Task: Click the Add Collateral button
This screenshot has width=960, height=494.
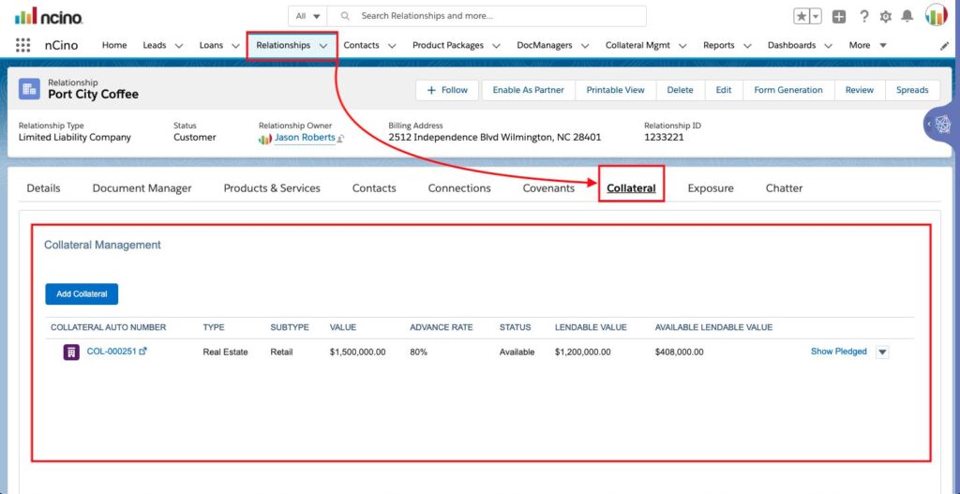Action: coord(82,293)
